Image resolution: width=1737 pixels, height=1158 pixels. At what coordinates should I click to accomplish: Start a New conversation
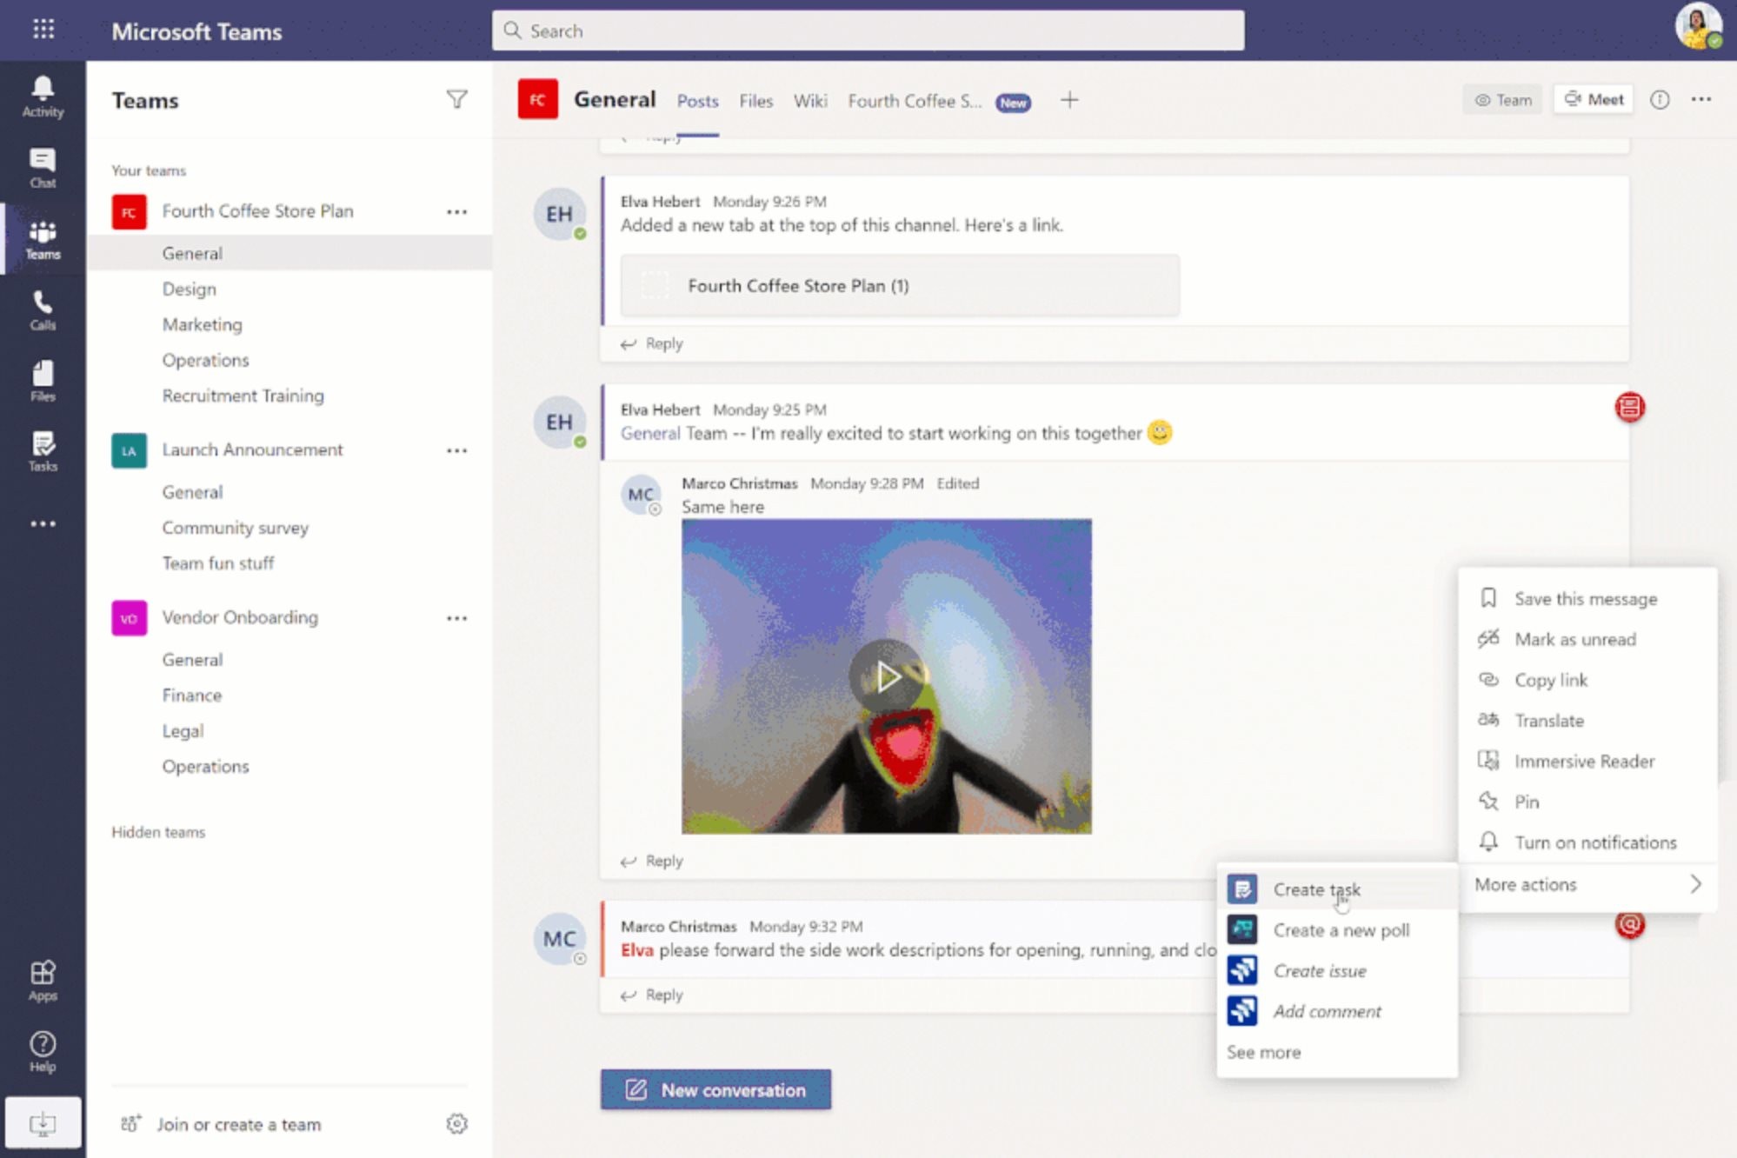[x=715, y=1089]
